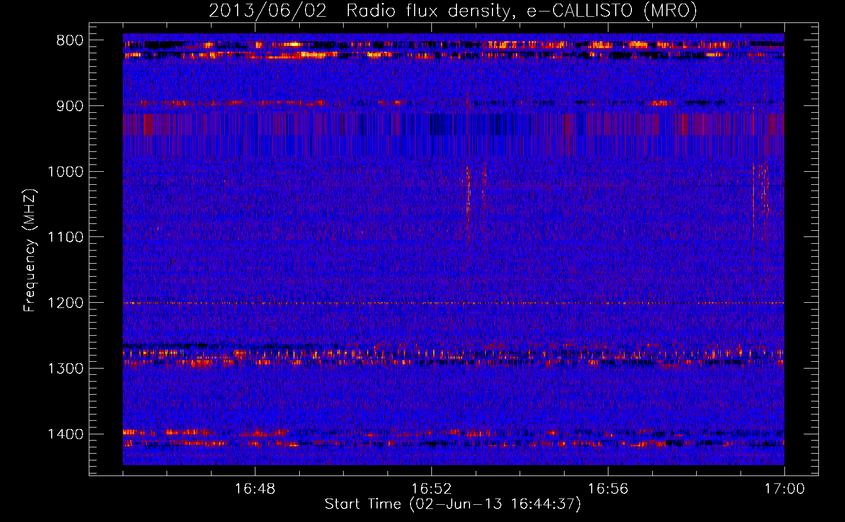The height and width of the screenshot is (522, 845).
Task: Select the 800 frequency axis label
Action: point(69,41)
